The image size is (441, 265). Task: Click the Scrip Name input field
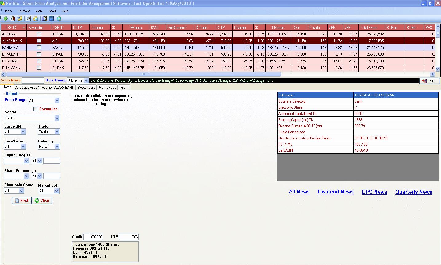33,80
